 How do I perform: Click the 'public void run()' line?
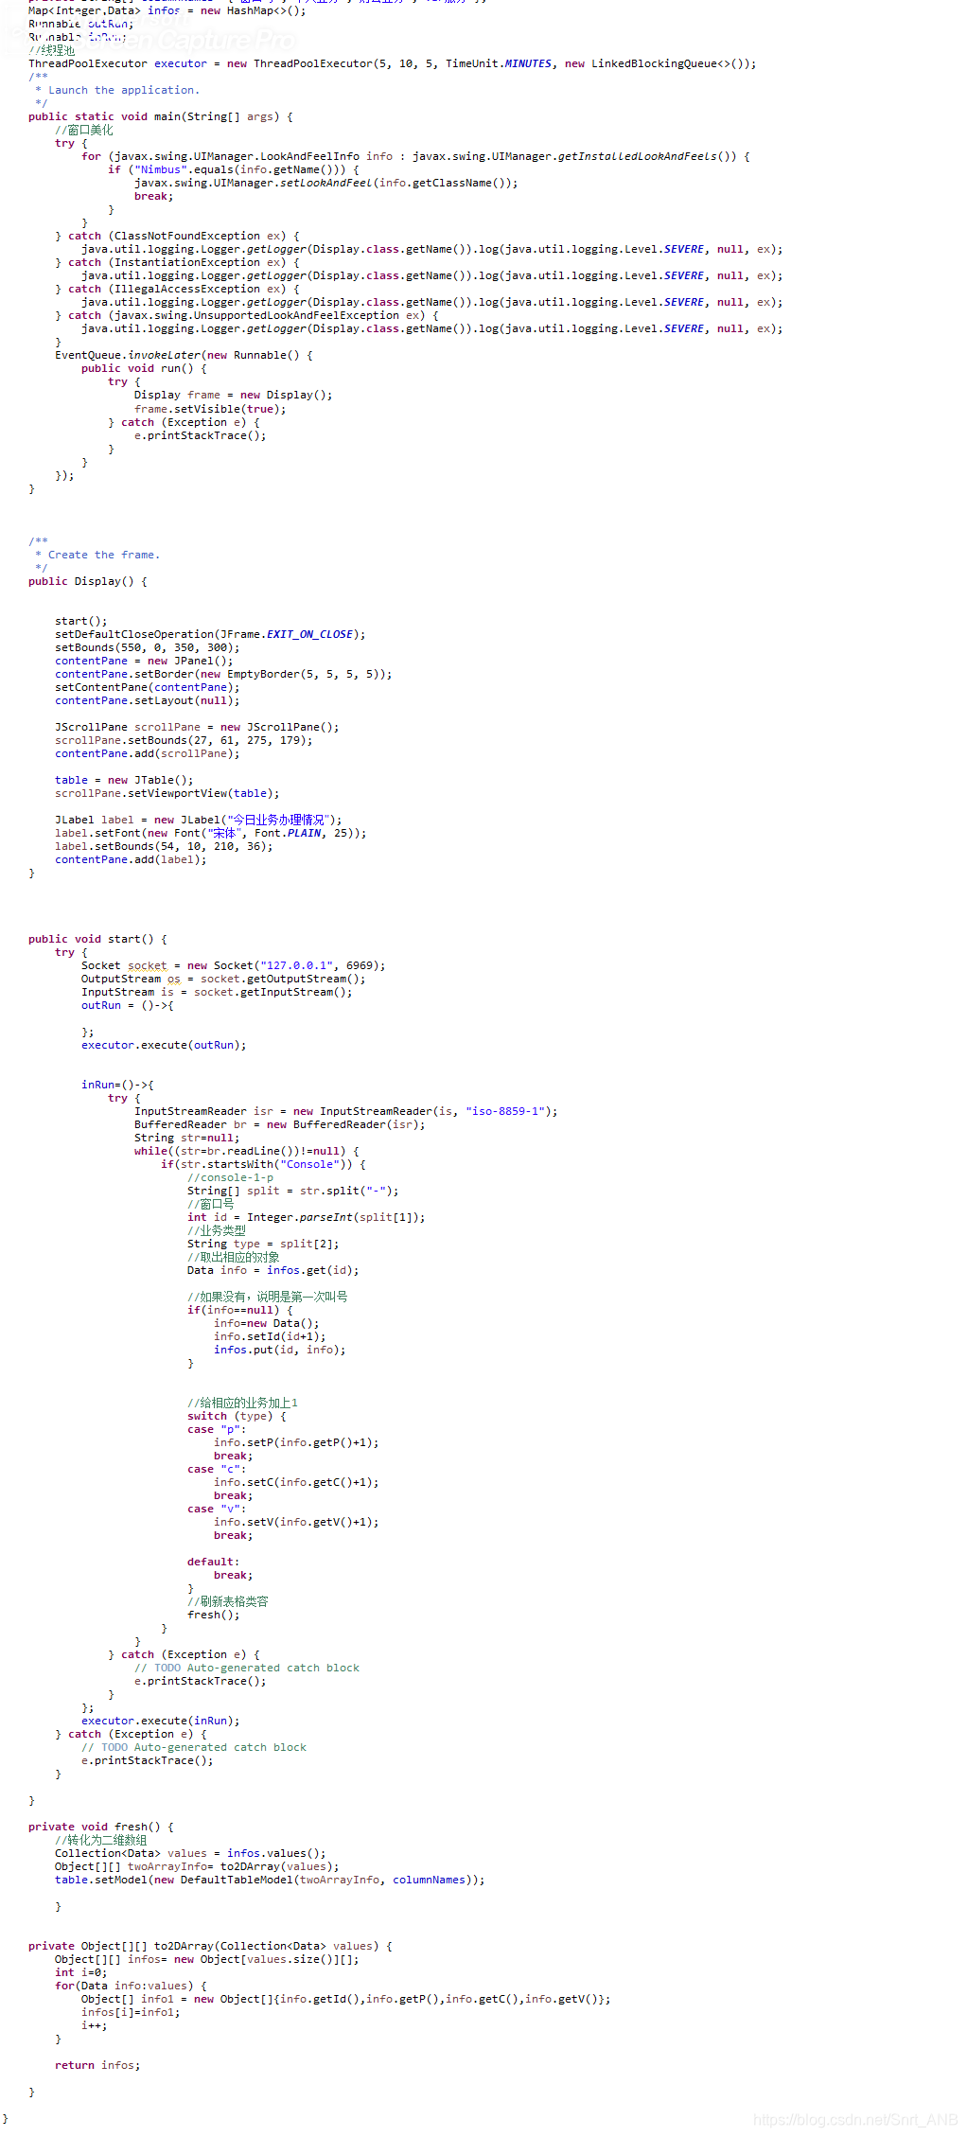coord(144,368)
